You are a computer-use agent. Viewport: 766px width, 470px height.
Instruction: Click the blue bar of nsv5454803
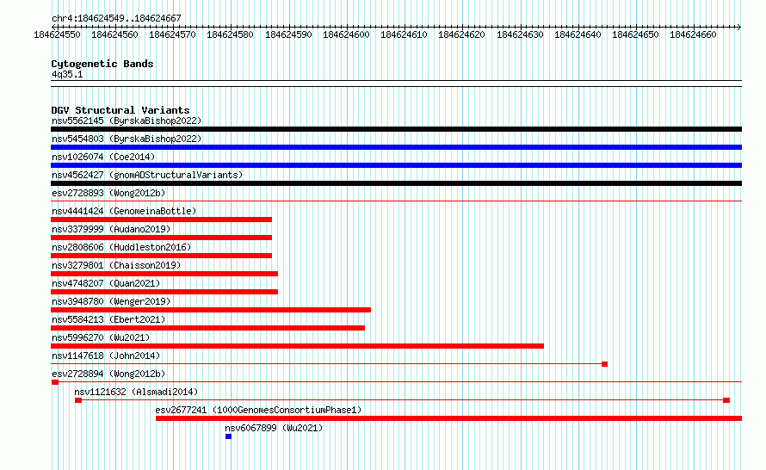[x=396, y=147]
